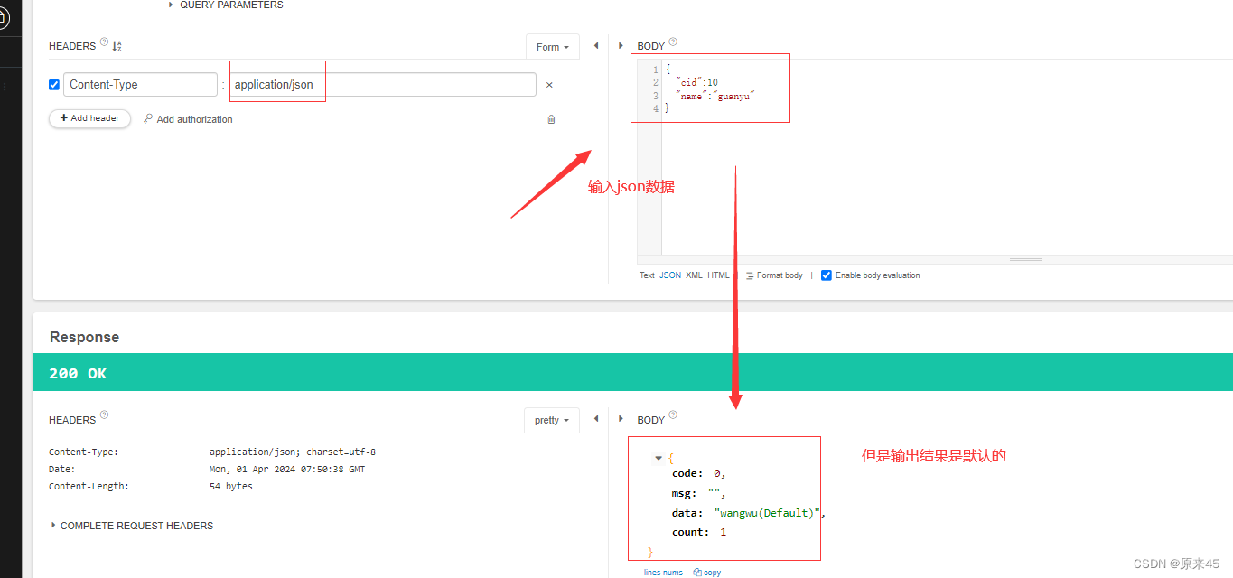The image size is (1233, 578).
Task: Sort request headers alphabetically with the A-Z icon
Action: coord(117,46)
